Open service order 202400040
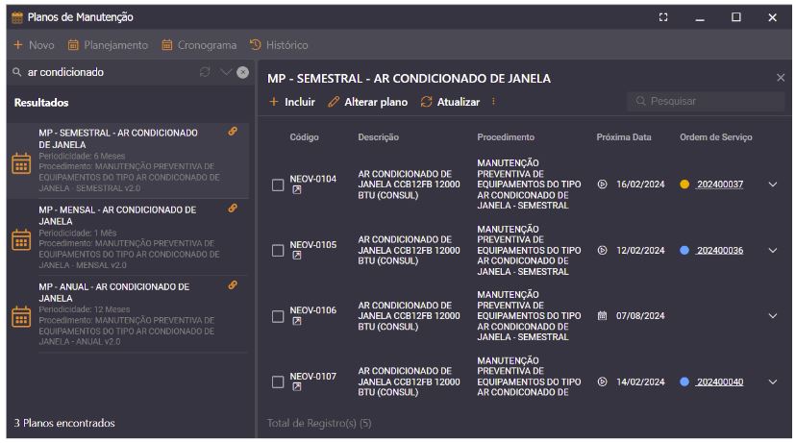The height and width of the screenshot is (443, 796). (720, 381)
